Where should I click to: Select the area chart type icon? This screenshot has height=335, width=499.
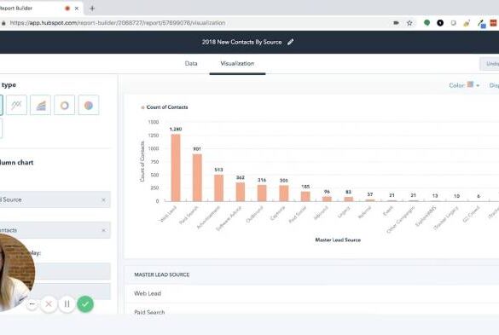pyautogui.click(x=40, y=105)
